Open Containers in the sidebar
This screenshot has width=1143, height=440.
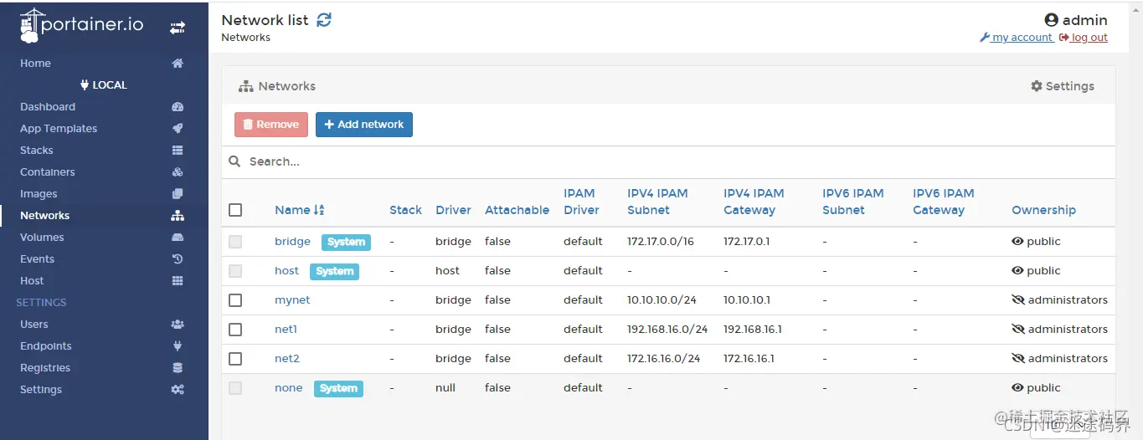pyautogui.click(x=48, y=172)
